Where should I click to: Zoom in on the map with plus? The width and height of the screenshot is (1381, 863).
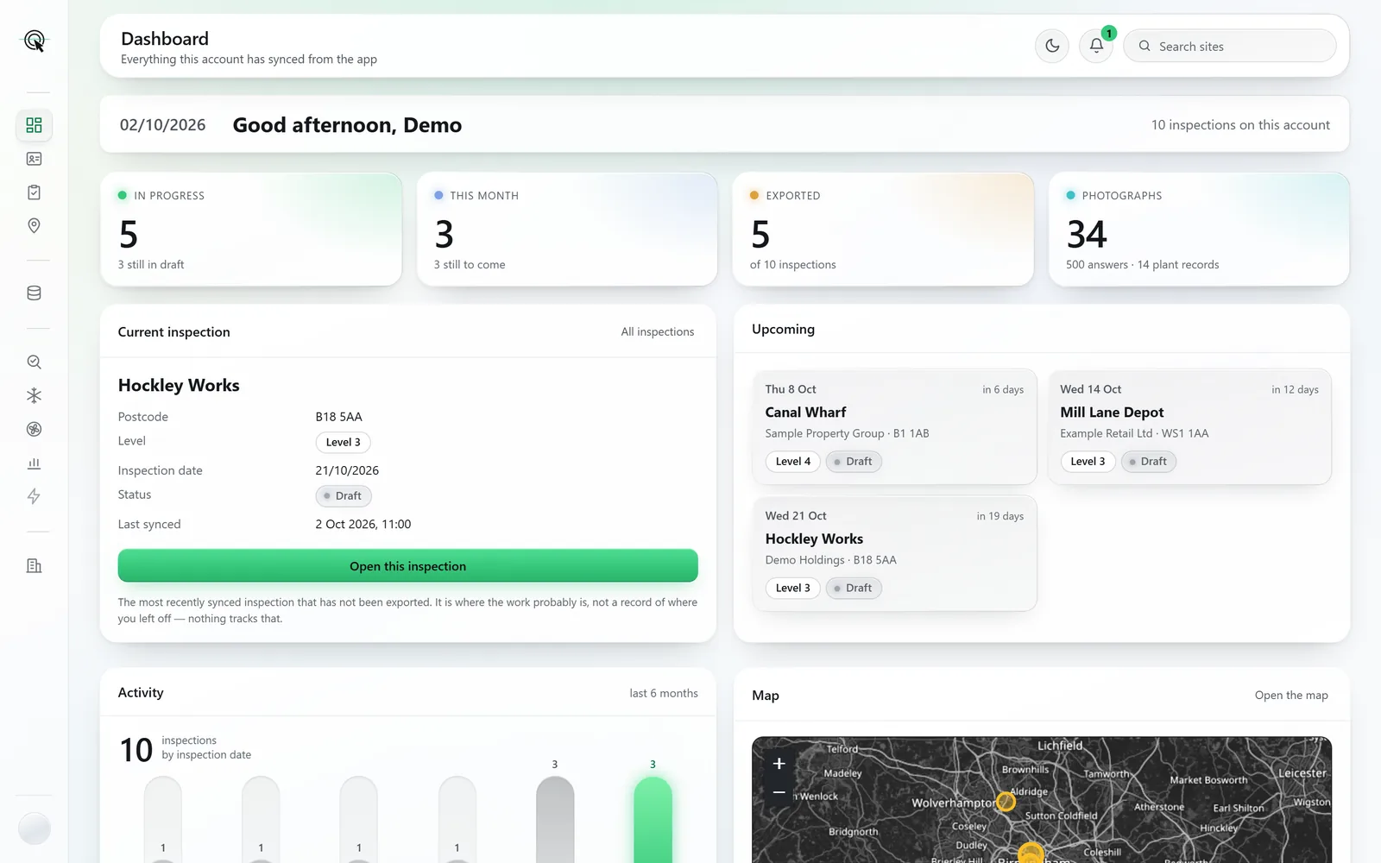point(779,764)
